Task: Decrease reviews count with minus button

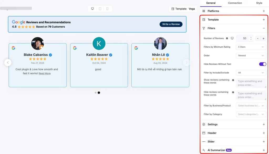Action: (x=258, y=38)
